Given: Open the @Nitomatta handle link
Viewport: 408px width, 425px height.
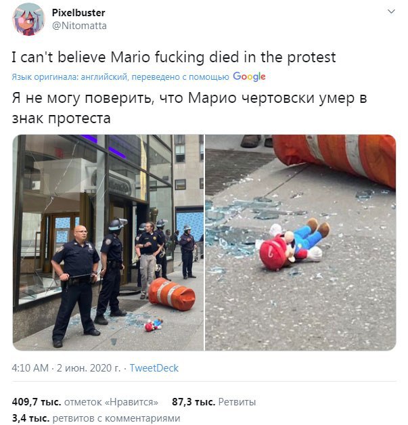Looking at the screenshot, I should [79, 26].
